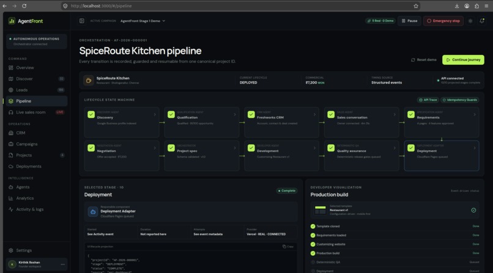Click the Requirements stage checkmark

click(x=411, y=115)
